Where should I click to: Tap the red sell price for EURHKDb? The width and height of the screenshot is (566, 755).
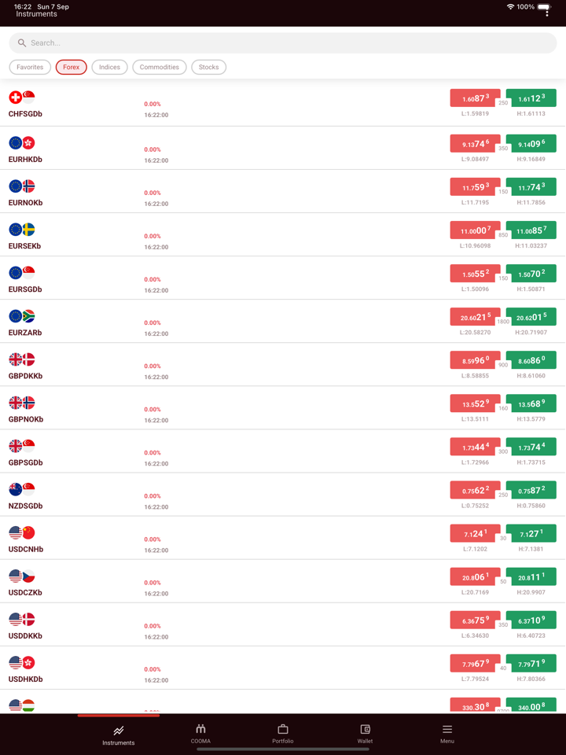coord(475,143)
